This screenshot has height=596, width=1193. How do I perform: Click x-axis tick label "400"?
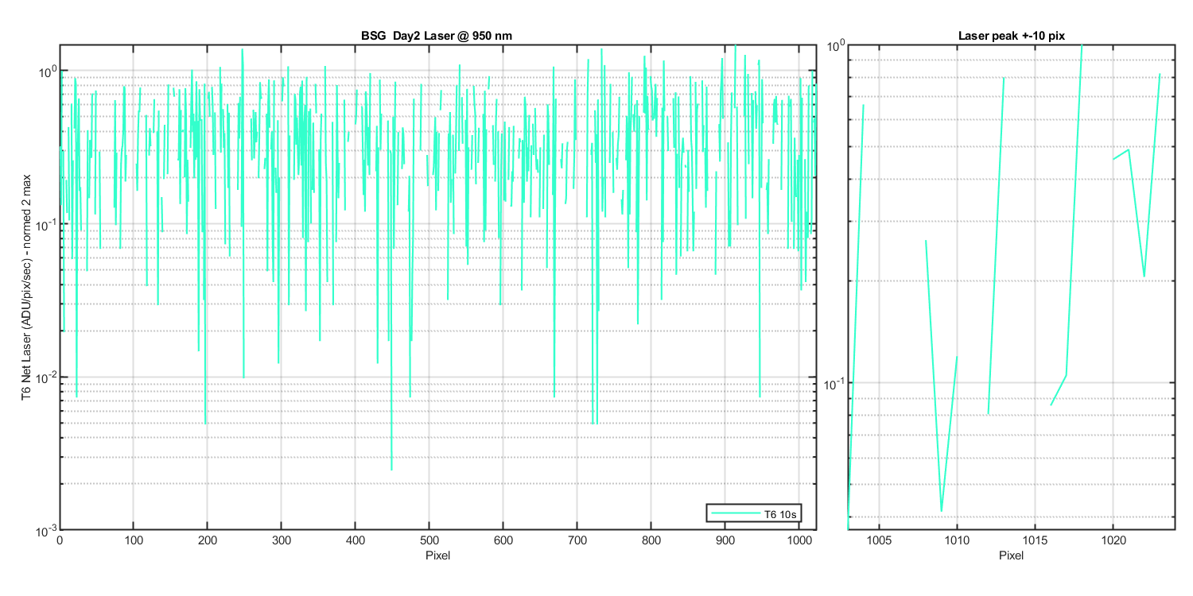[356, 541]
